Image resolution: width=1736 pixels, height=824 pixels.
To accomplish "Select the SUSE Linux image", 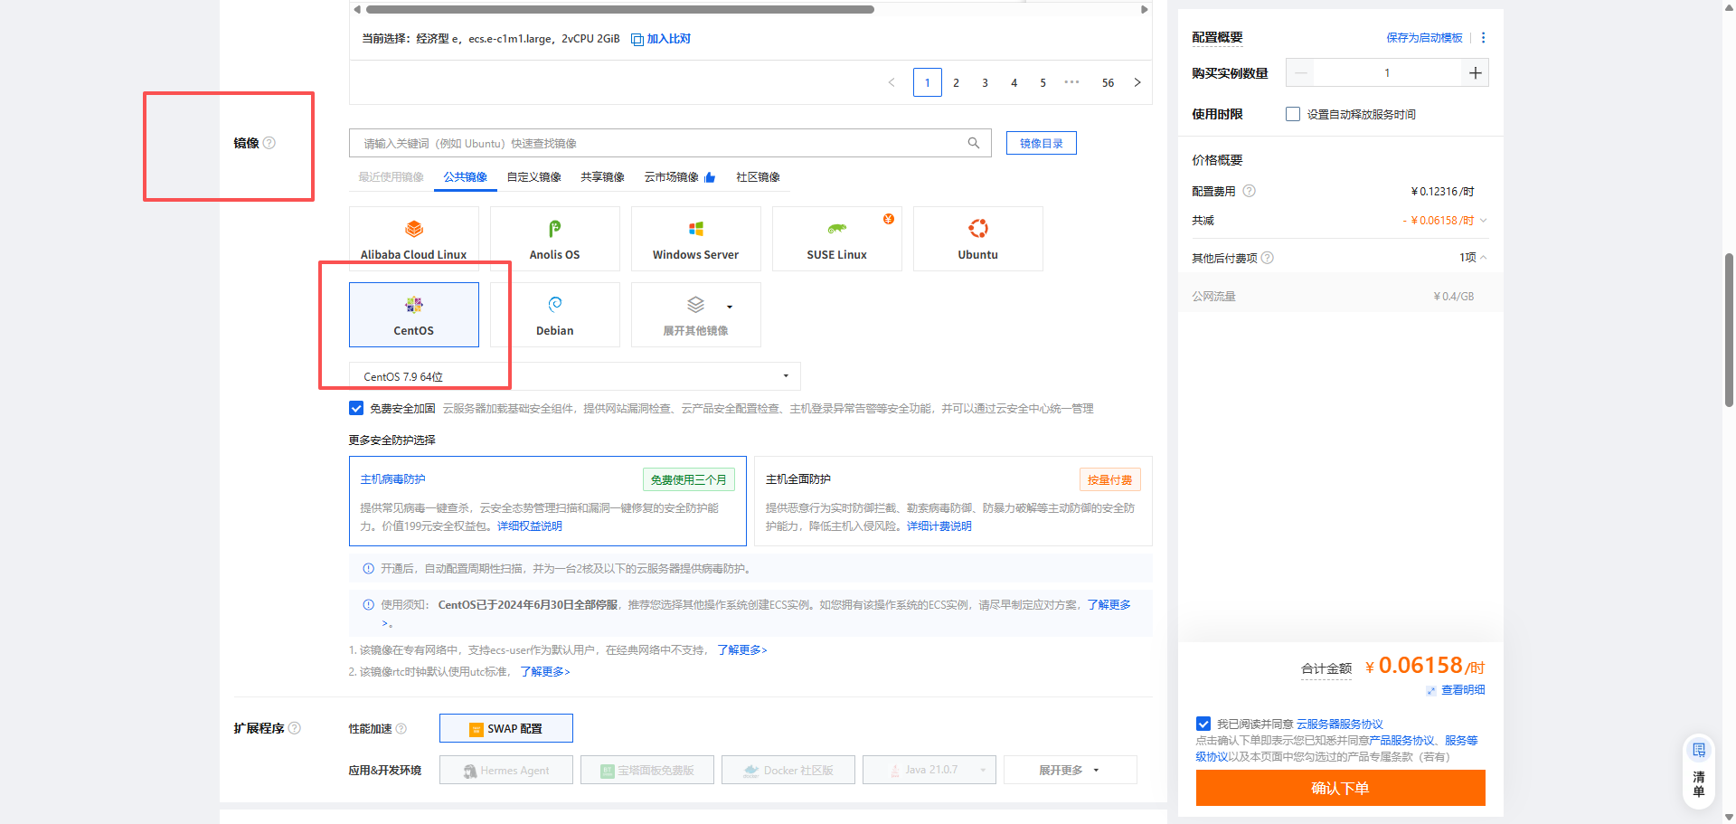I will 837,239.
